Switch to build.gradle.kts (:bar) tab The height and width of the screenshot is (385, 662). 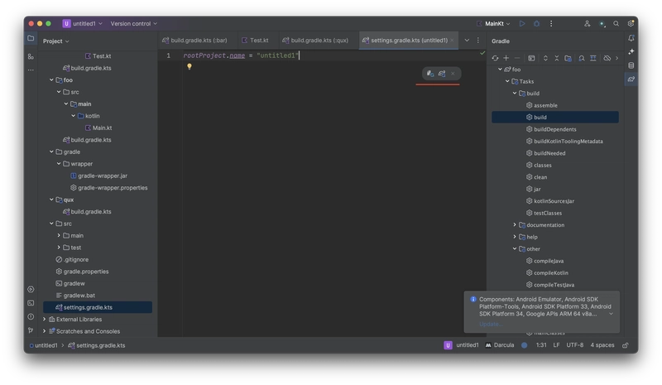click(194, 40)
